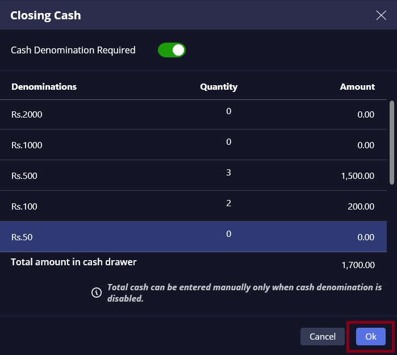Select the Rs.1000 denomination row
Image resolution: width=397 pixels, height=355 pixels.
pos(27,145)
